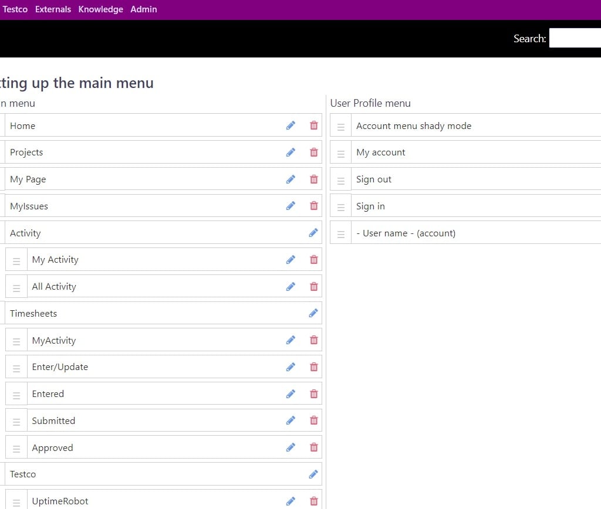Grab drag handle of Submitted row

coord(16,422)
